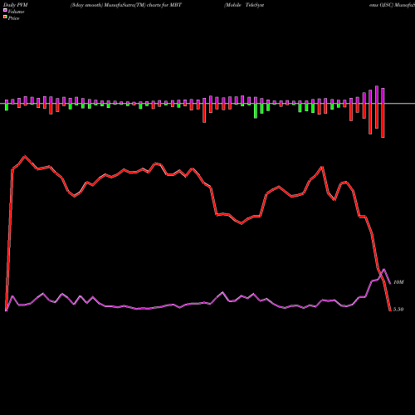Screen dimensions: 415x415
Task: Click the '(Mobile TeleSyst' company name text
Action: (244, 5)
